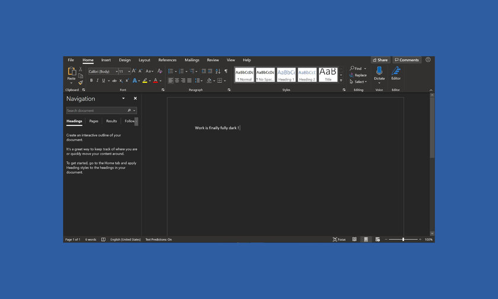Increase paragraph indent
The image size is (498, 299).
click(x=210, y=71)
